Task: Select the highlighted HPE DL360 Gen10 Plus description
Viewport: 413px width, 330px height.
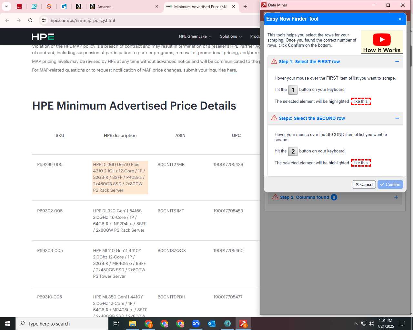Action: click(120, 177)
